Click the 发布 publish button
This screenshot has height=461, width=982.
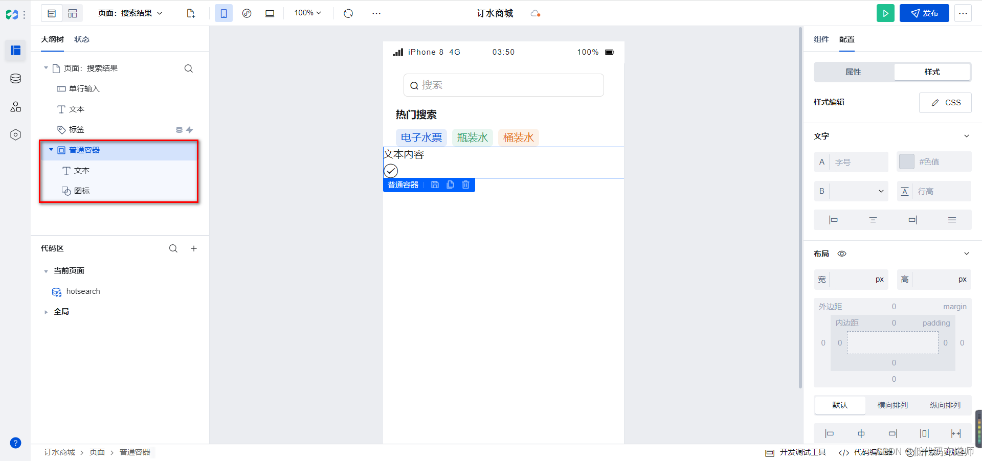[x=924, y=13]
